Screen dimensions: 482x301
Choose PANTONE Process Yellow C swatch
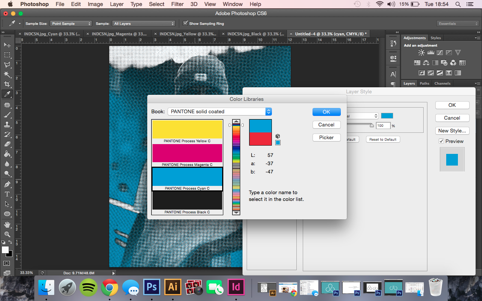coord(187,132)
